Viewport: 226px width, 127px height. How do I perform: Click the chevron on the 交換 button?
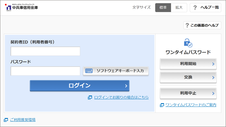tap(213, 77)
